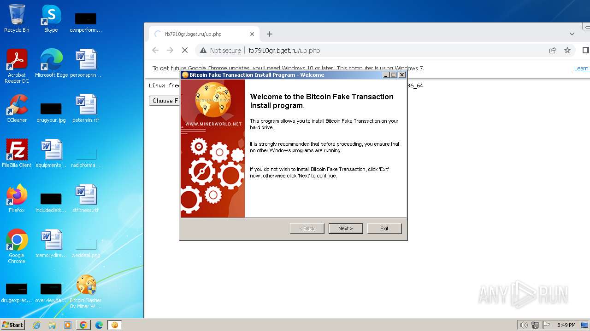Screen dimensions: 590x331
Task: Launch CCleaner from the desktop
Action: [x=17, y=108]
